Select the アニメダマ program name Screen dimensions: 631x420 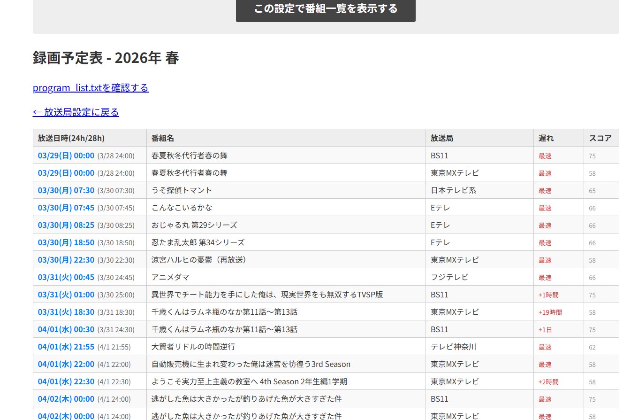171,277
